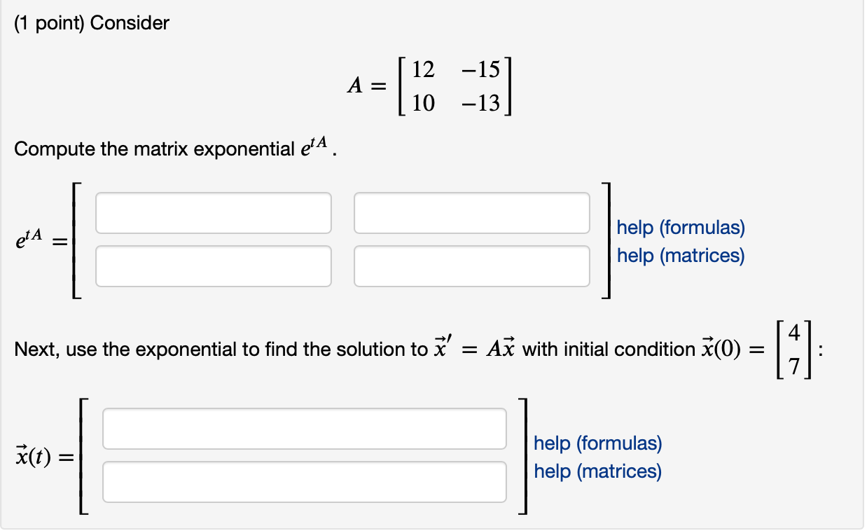The image size is (867, 531).
Task: Click the entry −13 in matrix A
Action: 481,104
